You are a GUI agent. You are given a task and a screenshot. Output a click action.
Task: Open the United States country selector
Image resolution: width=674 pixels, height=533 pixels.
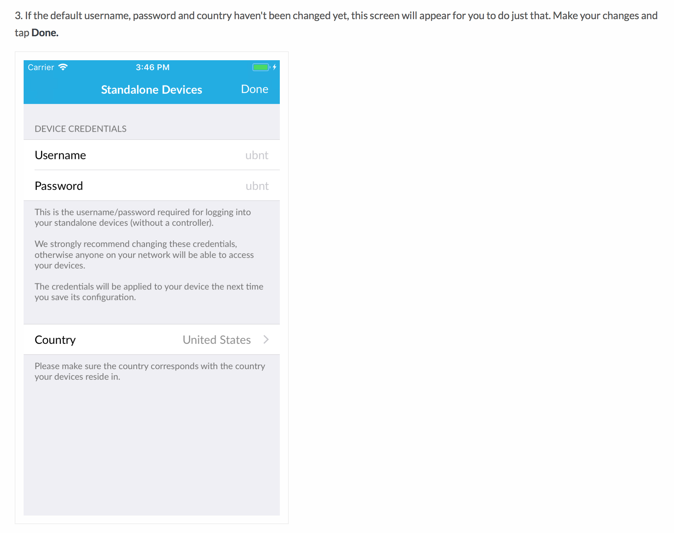pyautogui.click(x=216, y=340)
